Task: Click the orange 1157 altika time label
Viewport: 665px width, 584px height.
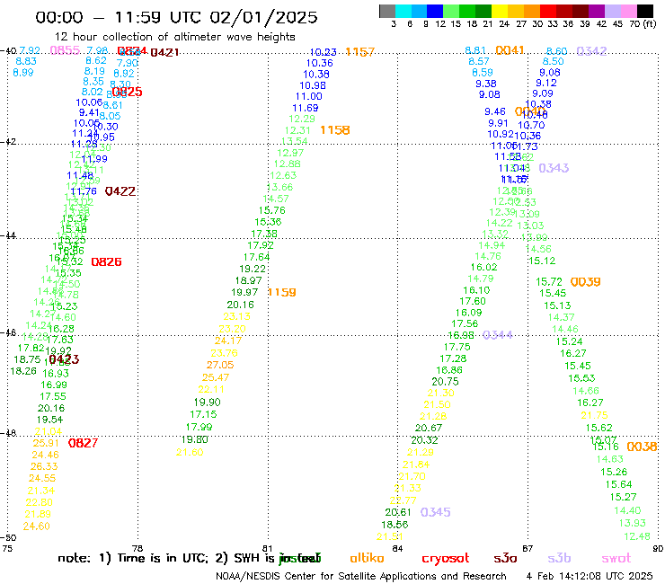Action: (x=360, y=52)
